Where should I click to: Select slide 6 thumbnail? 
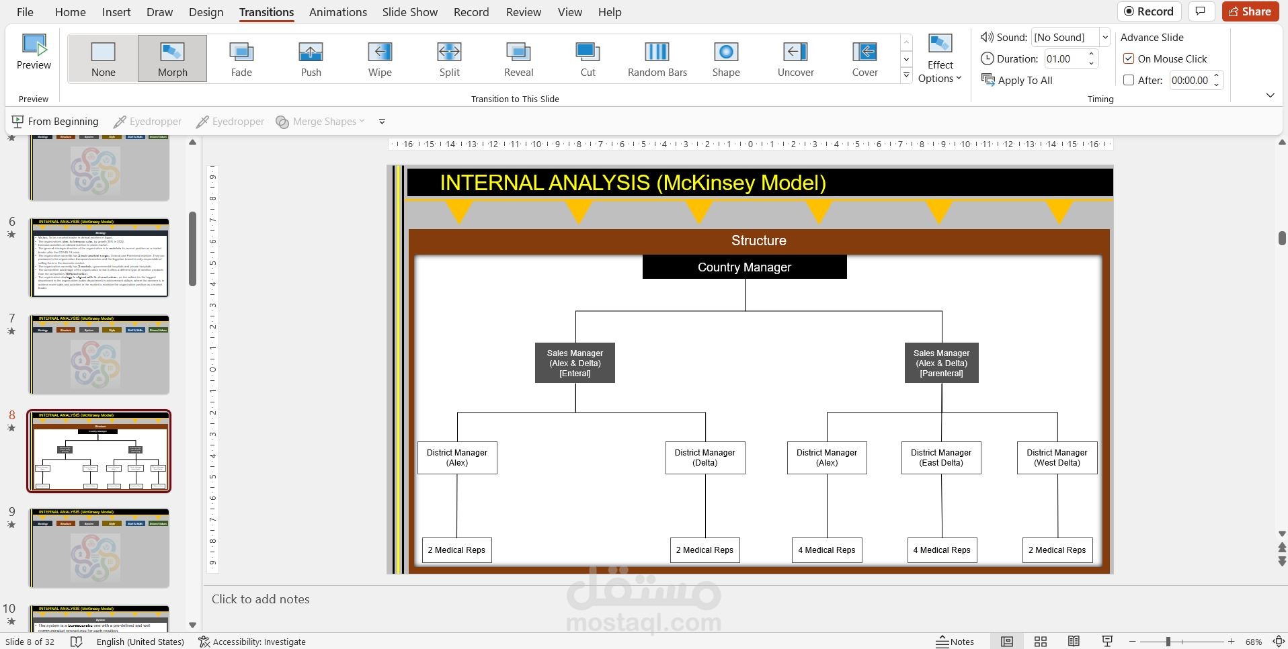(99, 257)
